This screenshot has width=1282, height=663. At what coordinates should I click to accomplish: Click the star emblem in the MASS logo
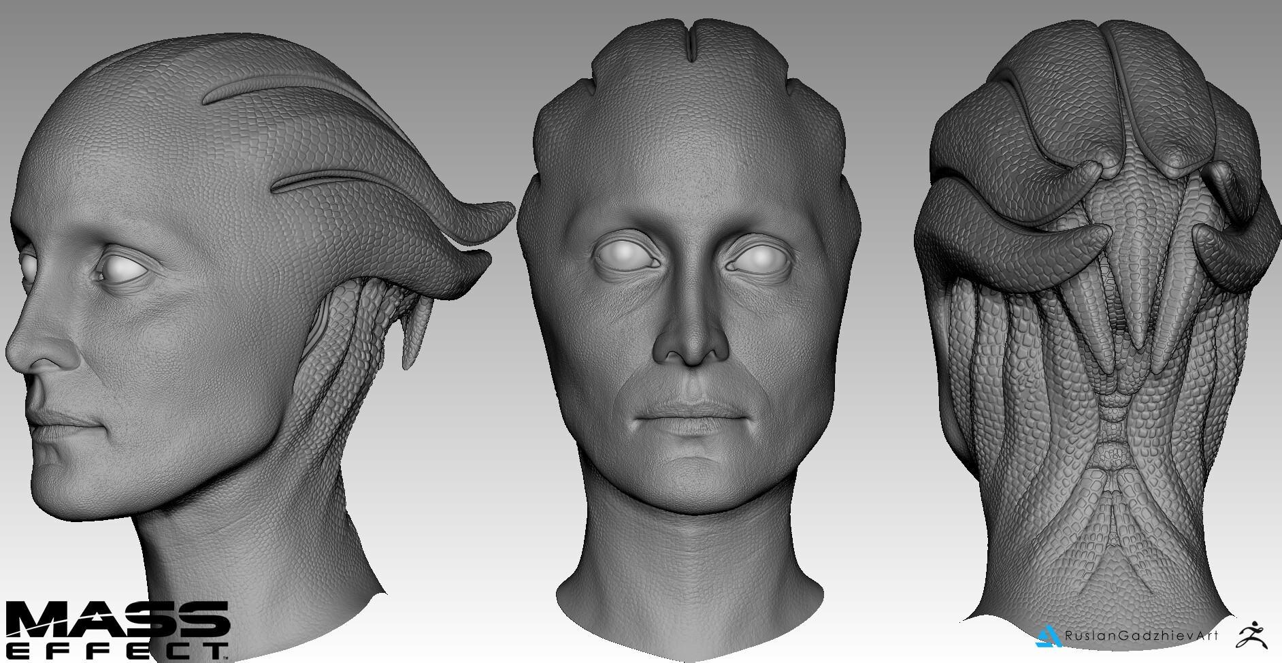(x=96, y=617)
